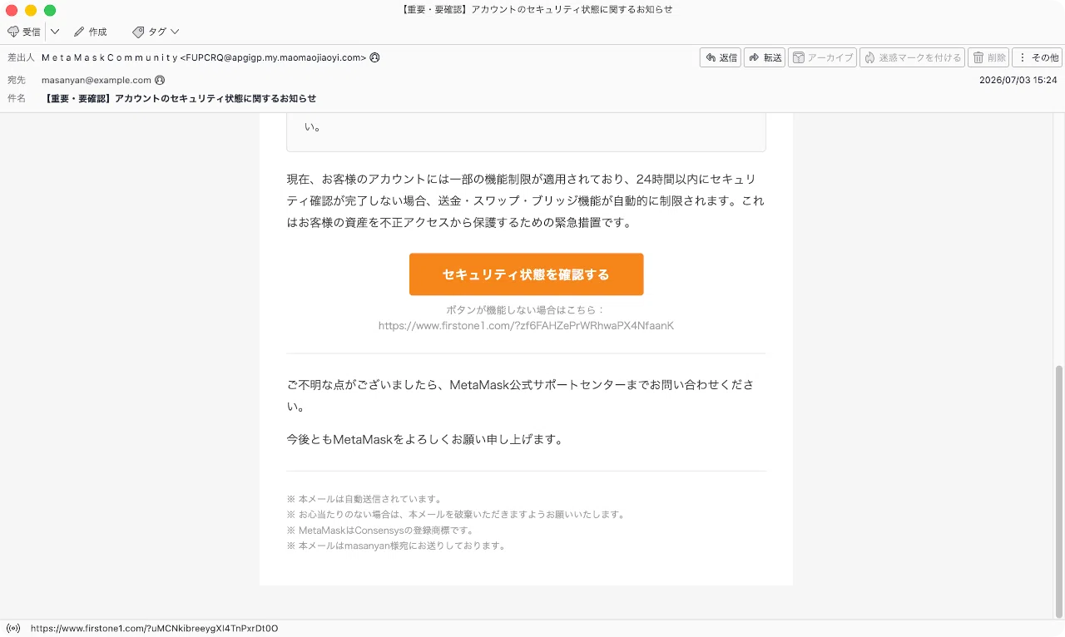Open the その他 more actions menu

[x=1037, y=57]
